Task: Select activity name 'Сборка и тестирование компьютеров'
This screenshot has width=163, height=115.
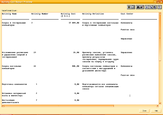Action: [x=14, y=24]
